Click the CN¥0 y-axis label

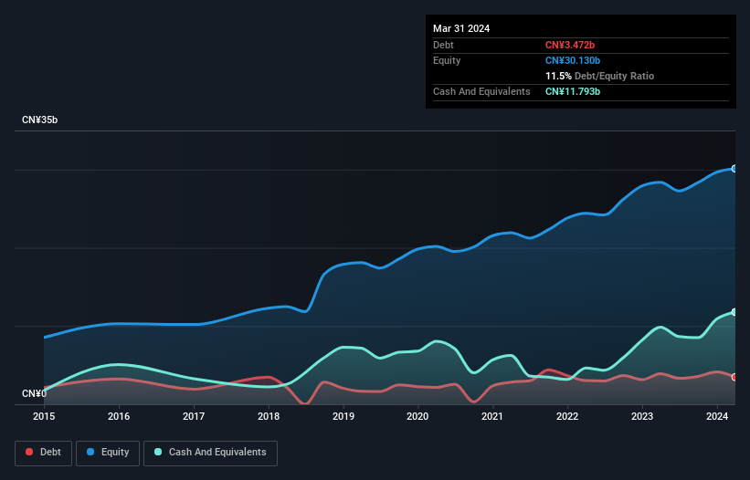point(35,393)
